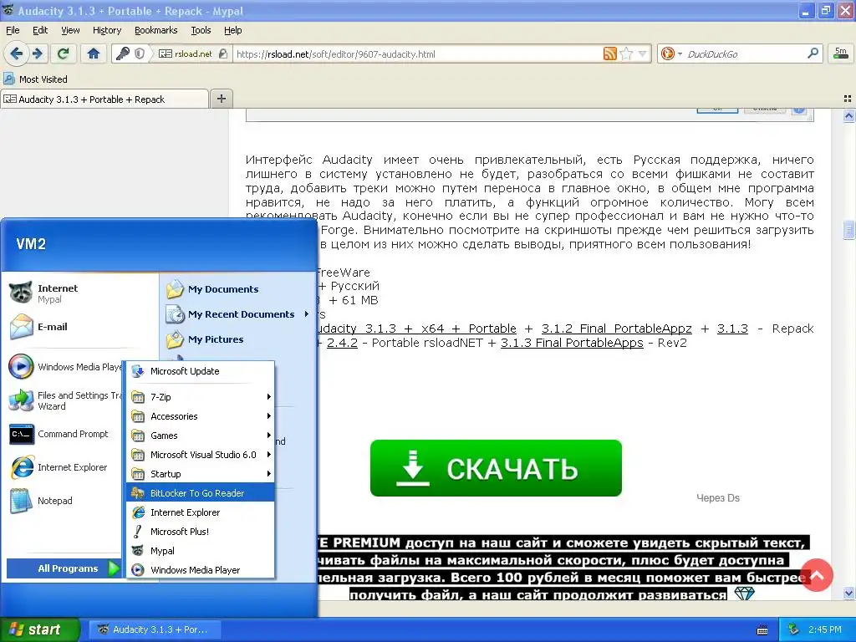The image size is (856, 642).
Task: Launch Windows Media Player pinned item
Action: coord(64,367)
